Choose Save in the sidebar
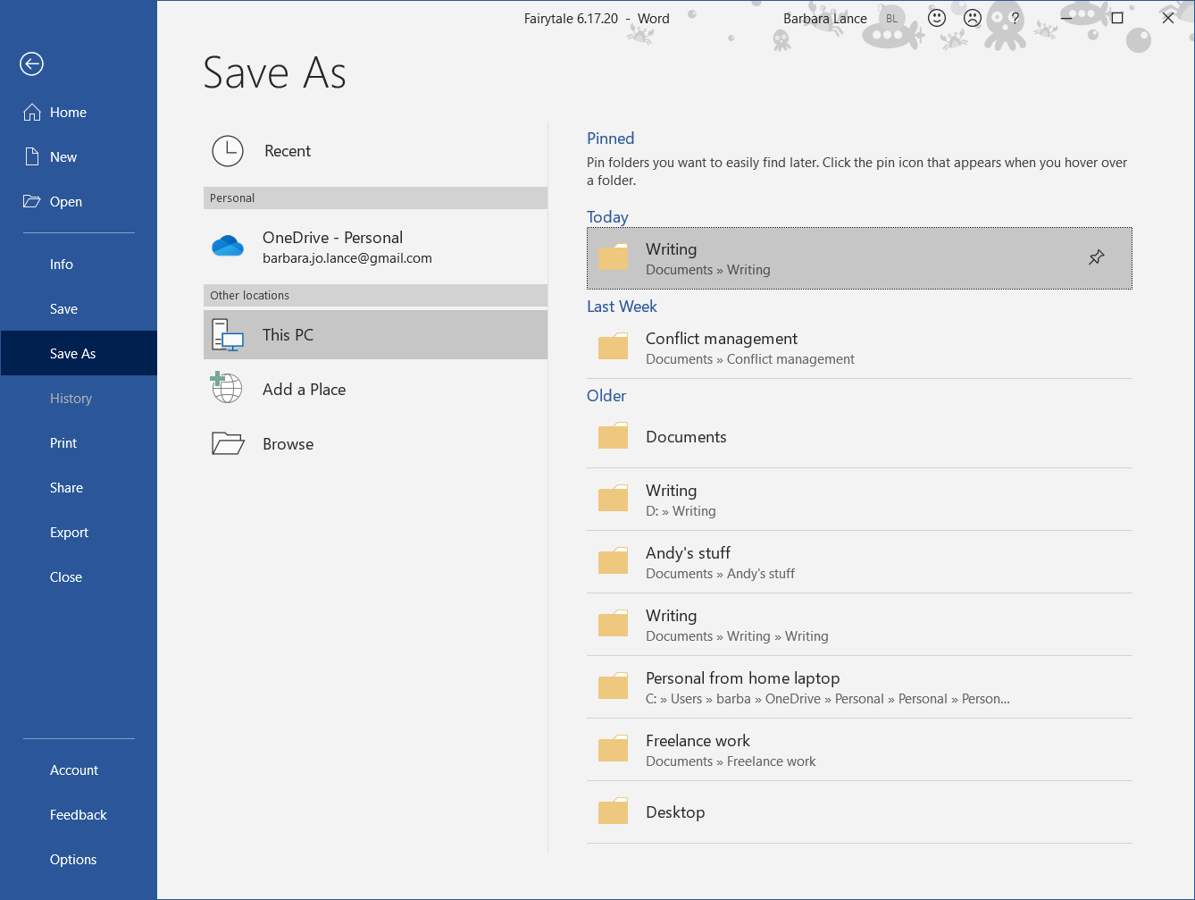The width and height of the screenshot is (1195, 900). [79, 309]
